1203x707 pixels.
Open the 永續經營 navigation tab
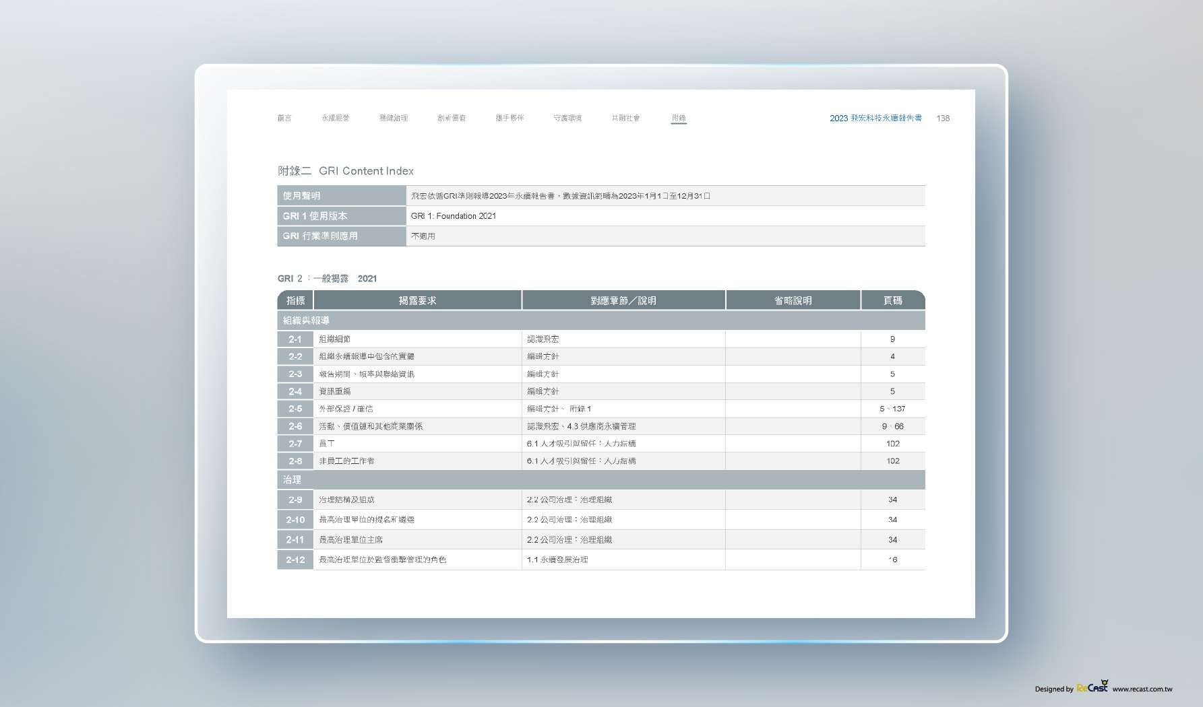(336, 118)
